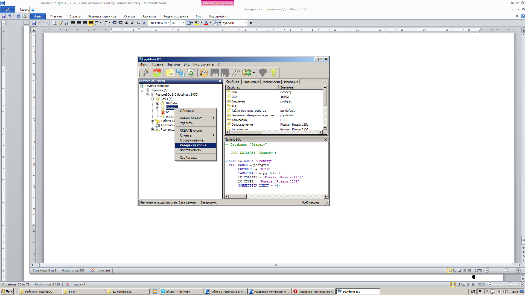Viewport: 525px width, 295px height.
Task: Click zoom slider handle at 217%
Action: (x=506, y=270)
